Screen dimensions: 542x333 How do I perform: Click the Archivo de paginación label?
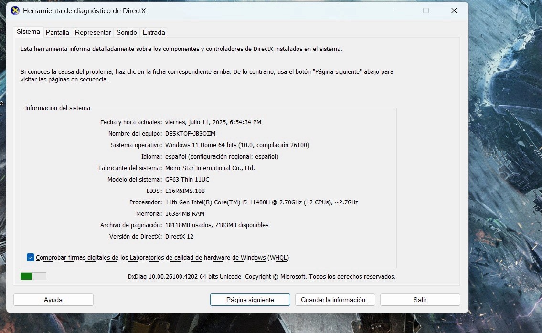click(x=131, y=225)
